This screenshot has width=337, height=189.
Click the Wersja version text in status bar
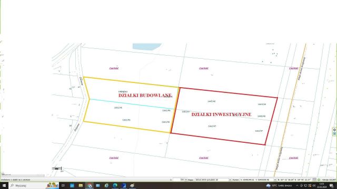[329, 180]
